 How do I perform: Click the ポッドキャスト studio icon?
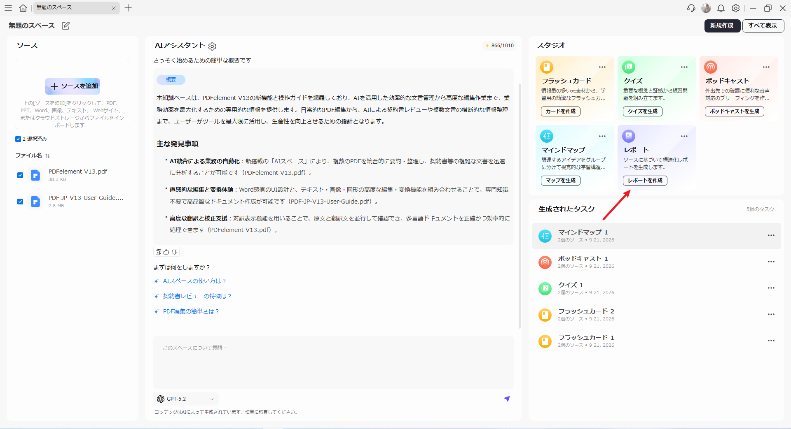point(711,67)
